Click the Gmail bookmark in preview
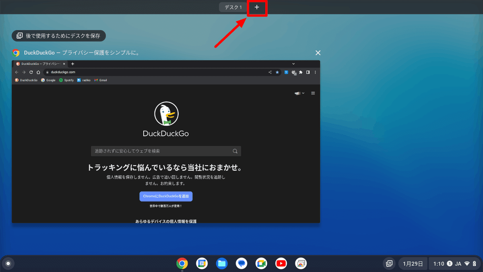 101,80
